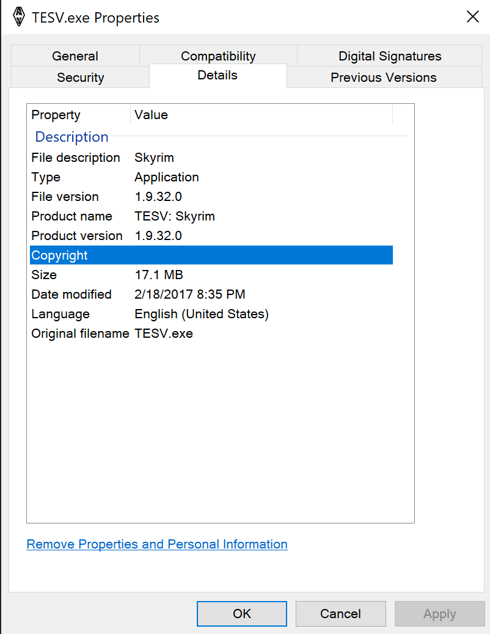Click the Skyrim logo icon in title bar

[18, 17]
